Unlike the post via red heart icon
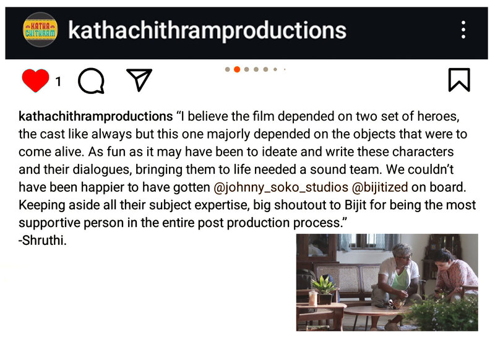Screen dimensions: 495x342 point(35,80)
